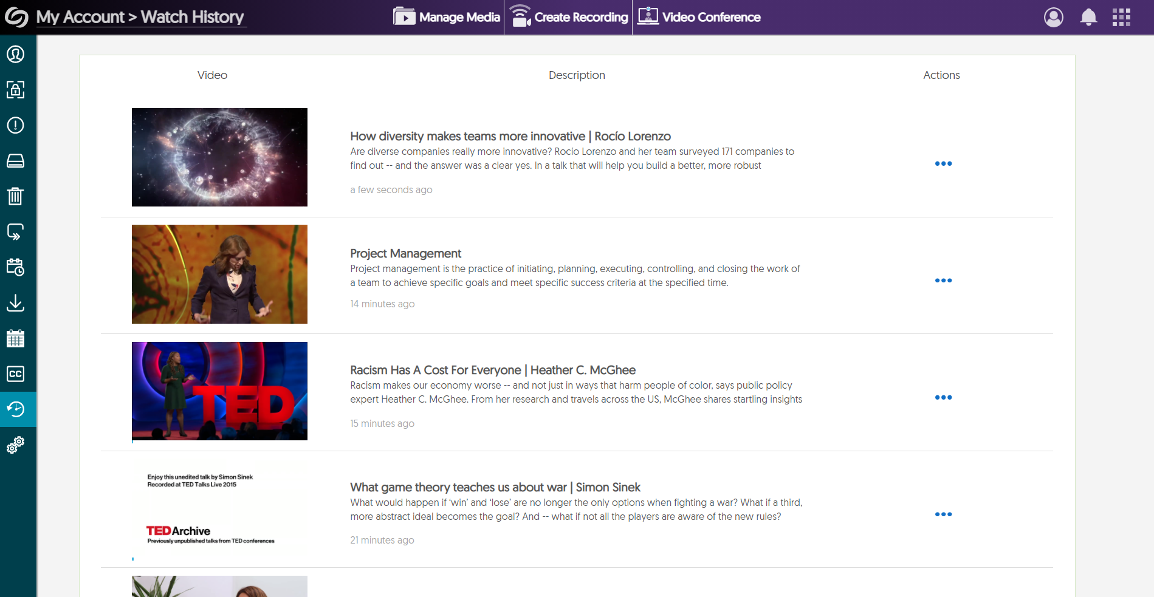Expand actions menu for Simon Sinek video
This screenshot has width=1154, height=597.
[943, 514]
